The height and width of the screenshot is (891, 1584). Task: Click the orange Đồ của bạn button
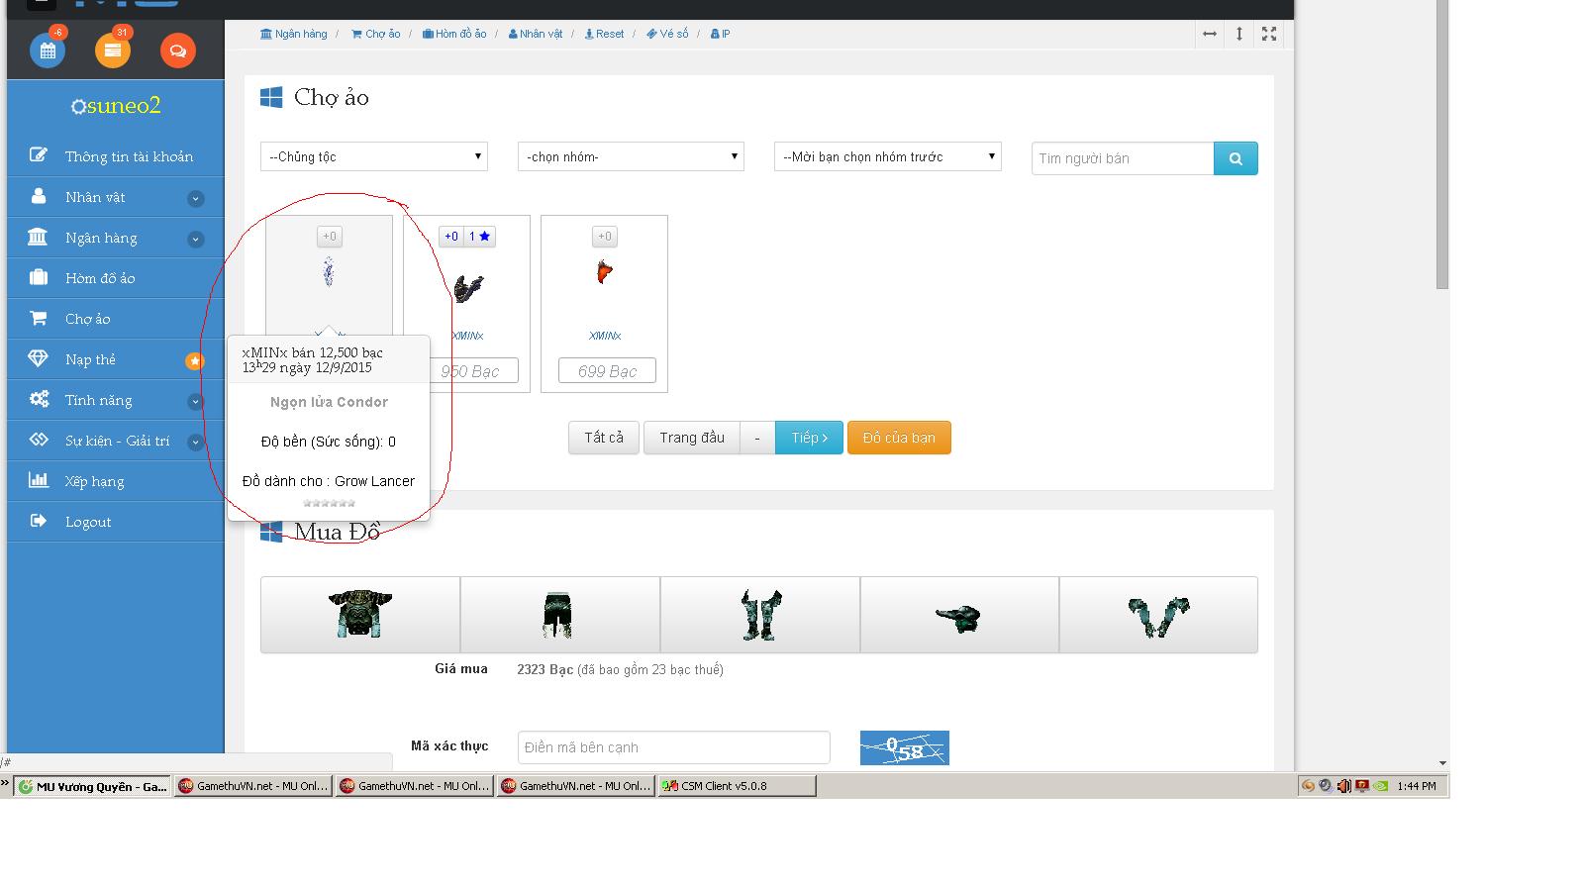click(899, 438)
